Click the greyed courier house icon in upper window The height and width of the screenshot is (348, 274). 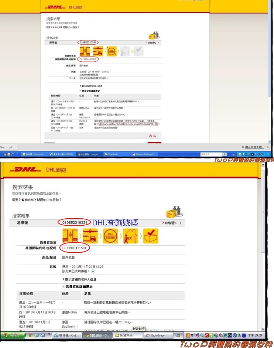point(125,51)
